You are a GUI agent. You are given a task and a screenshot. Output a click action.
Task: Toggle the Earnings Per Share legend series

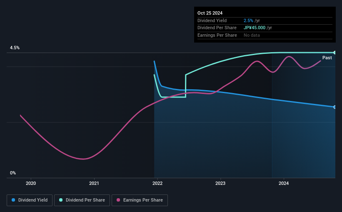[x=140, y=200]
